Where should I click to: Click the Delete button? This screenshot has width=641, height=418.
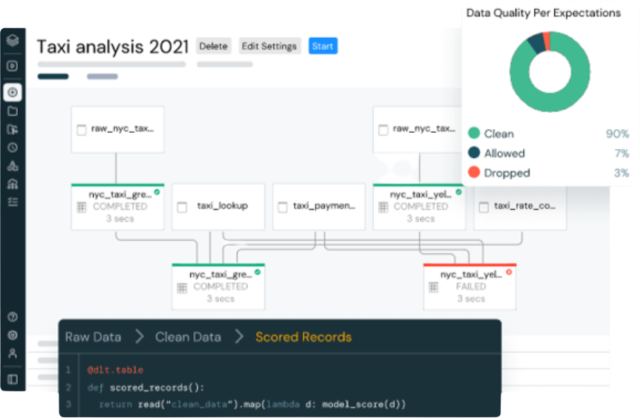click(x=213, y=46)
